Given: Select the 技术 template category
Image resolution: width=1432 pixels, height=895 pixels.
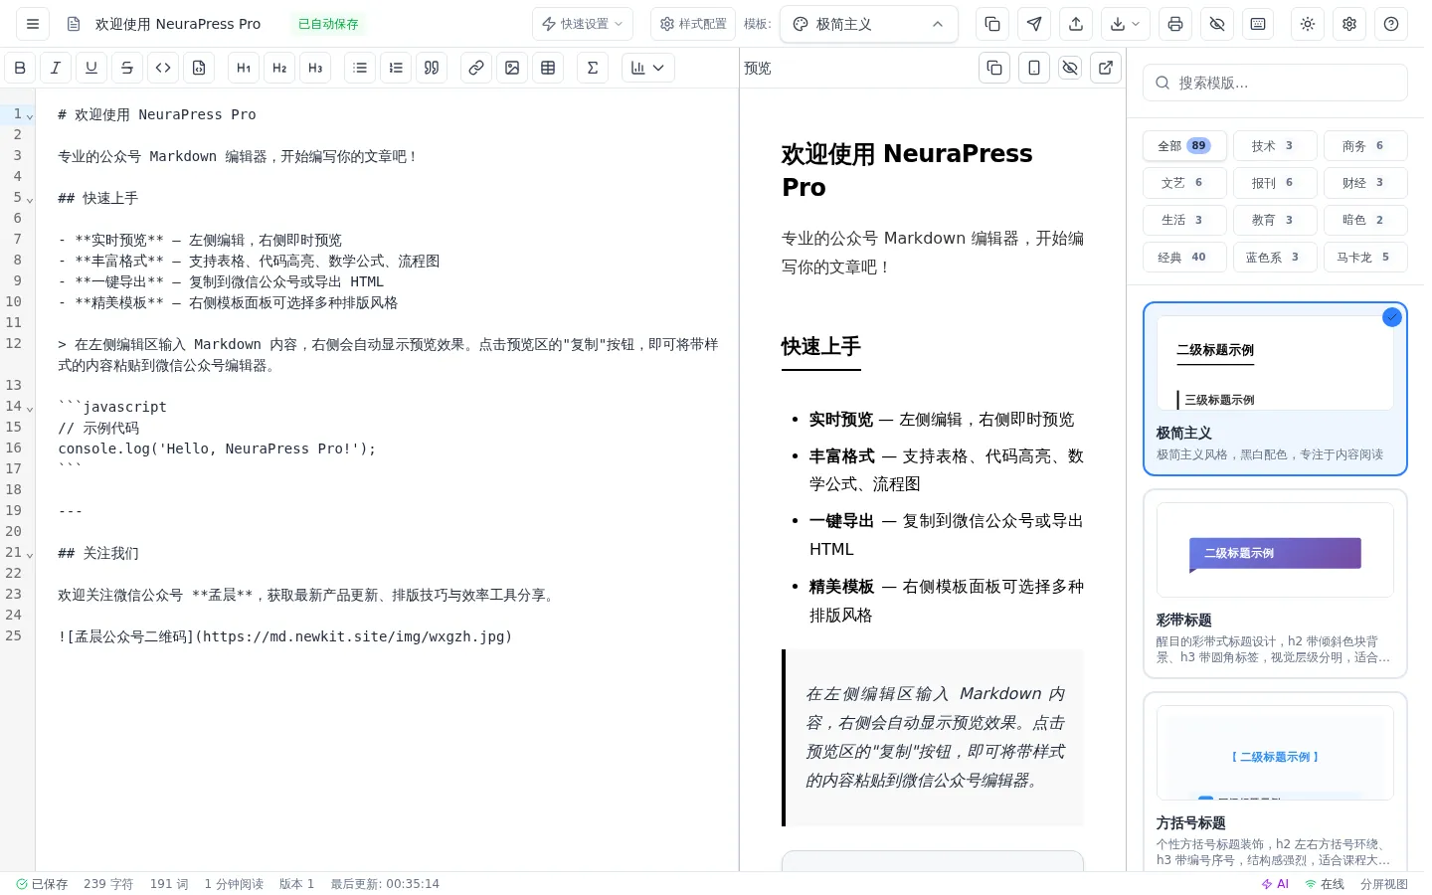Looking at the screenshot, I should pos(1275,145).
